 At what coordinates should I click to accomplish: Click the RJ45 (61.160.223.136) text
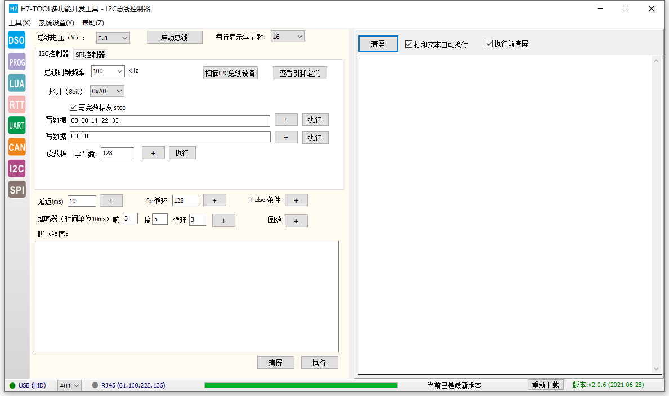coord(133,385)
